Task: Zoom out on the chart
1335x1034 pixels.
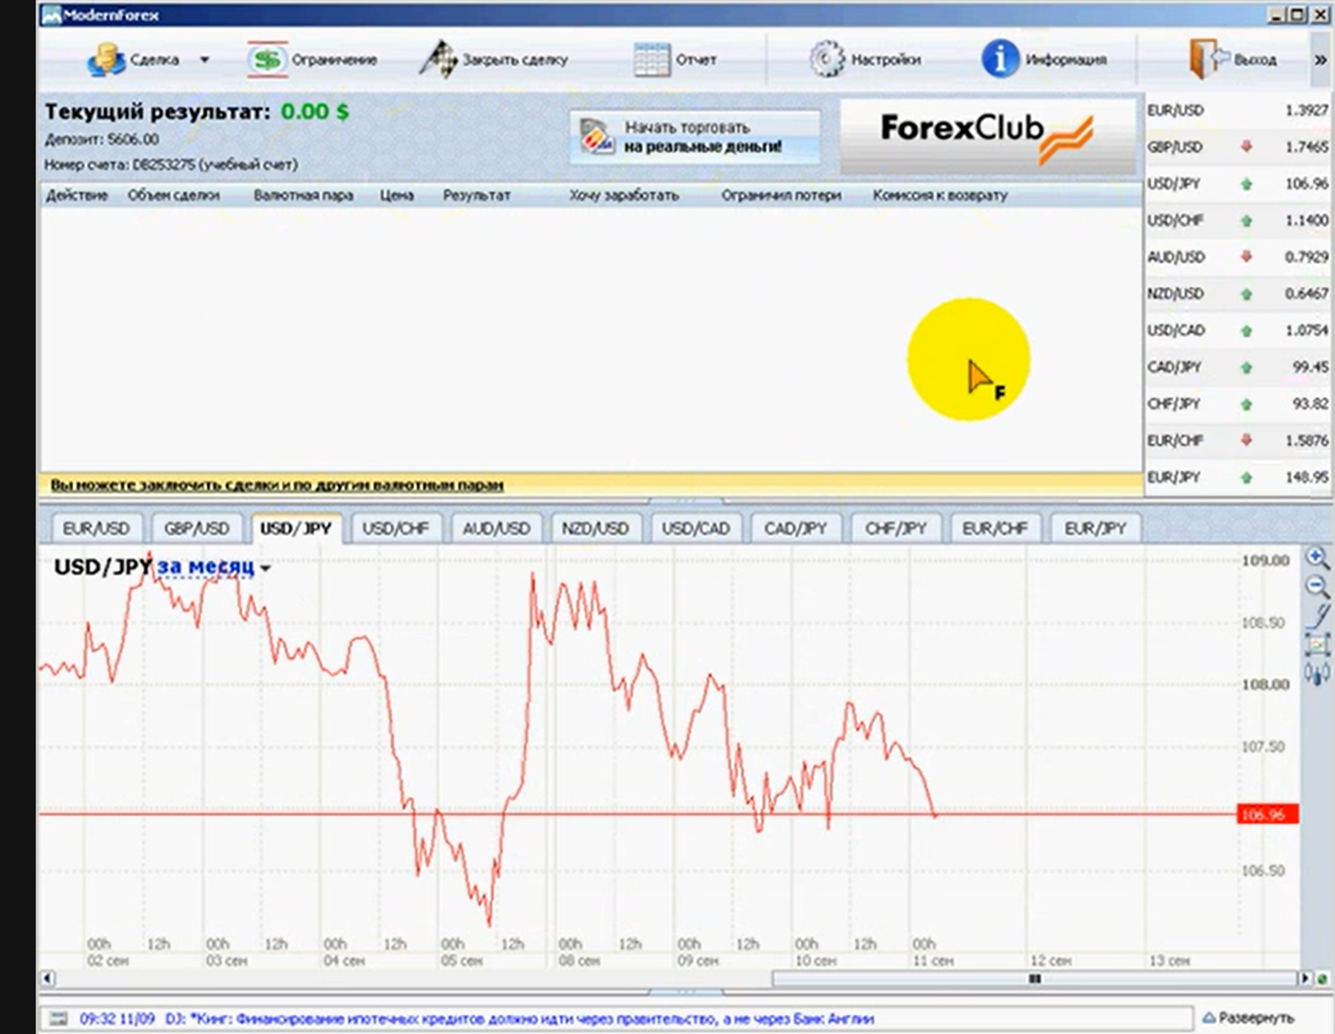Action: [1318, 587]
